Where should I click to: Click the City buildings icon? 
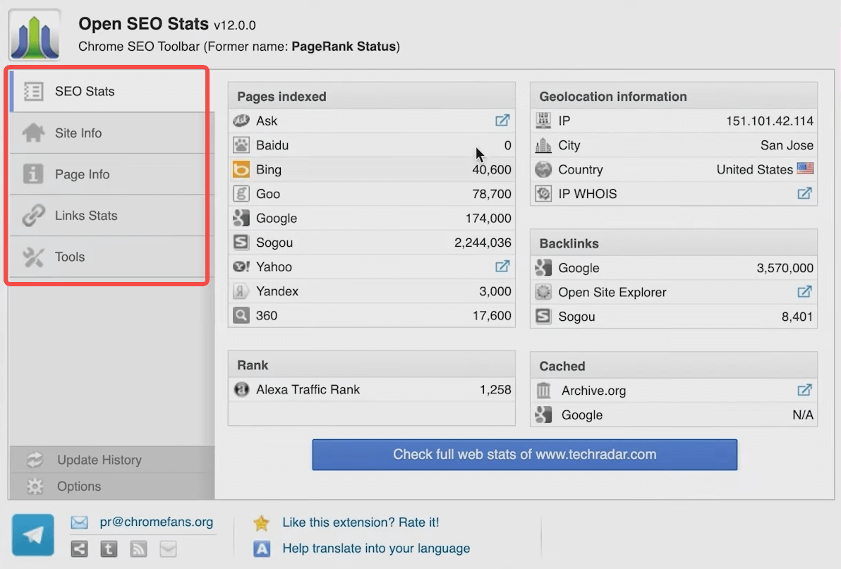click(x=543, y=145)
